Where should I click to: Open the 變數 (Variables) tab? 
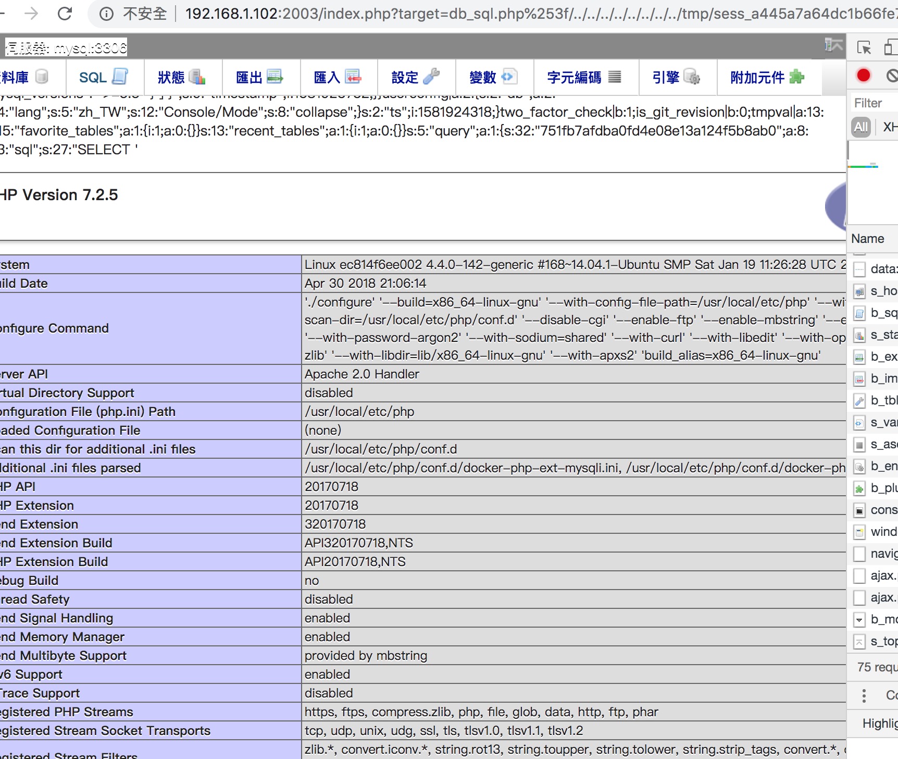point(494,77)
